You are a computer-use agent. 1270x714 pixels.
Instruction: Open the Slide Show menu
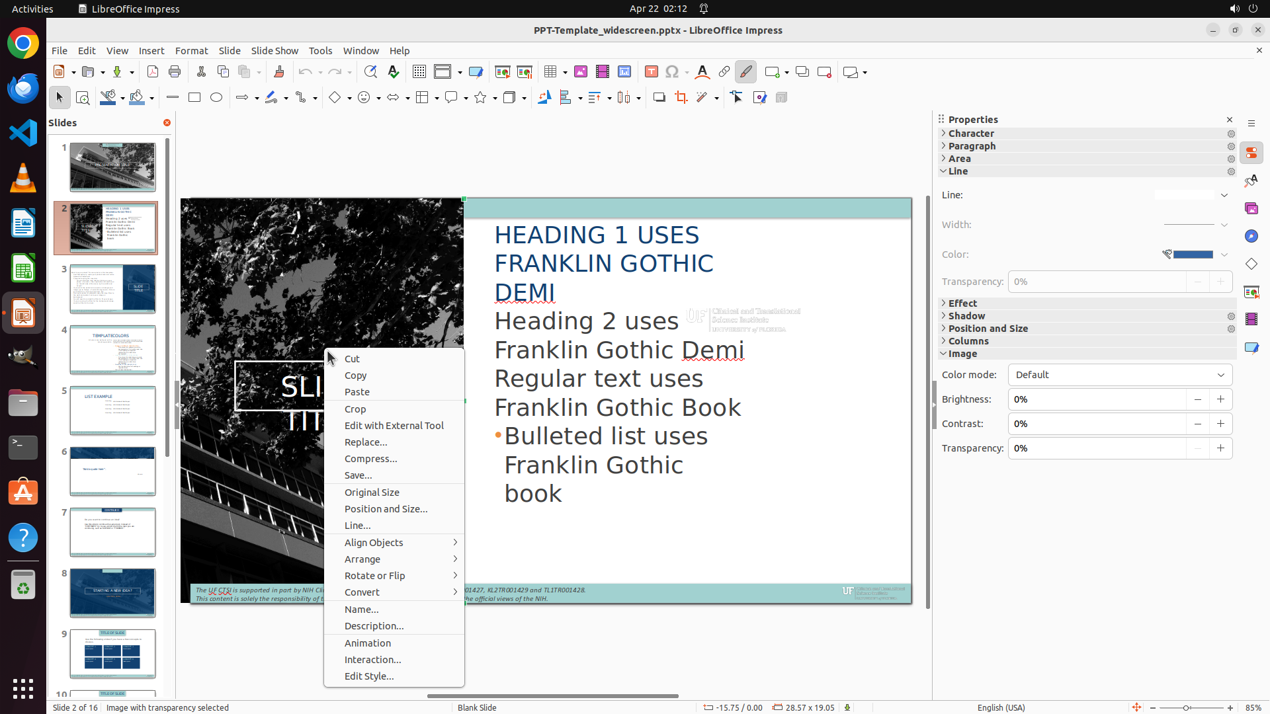tap(275, 51)
